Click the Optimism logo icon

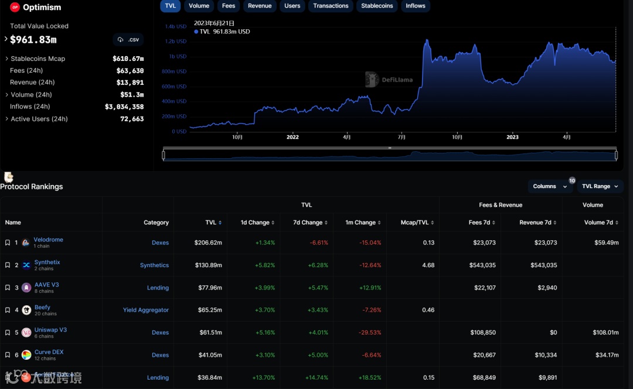[15, 7]
